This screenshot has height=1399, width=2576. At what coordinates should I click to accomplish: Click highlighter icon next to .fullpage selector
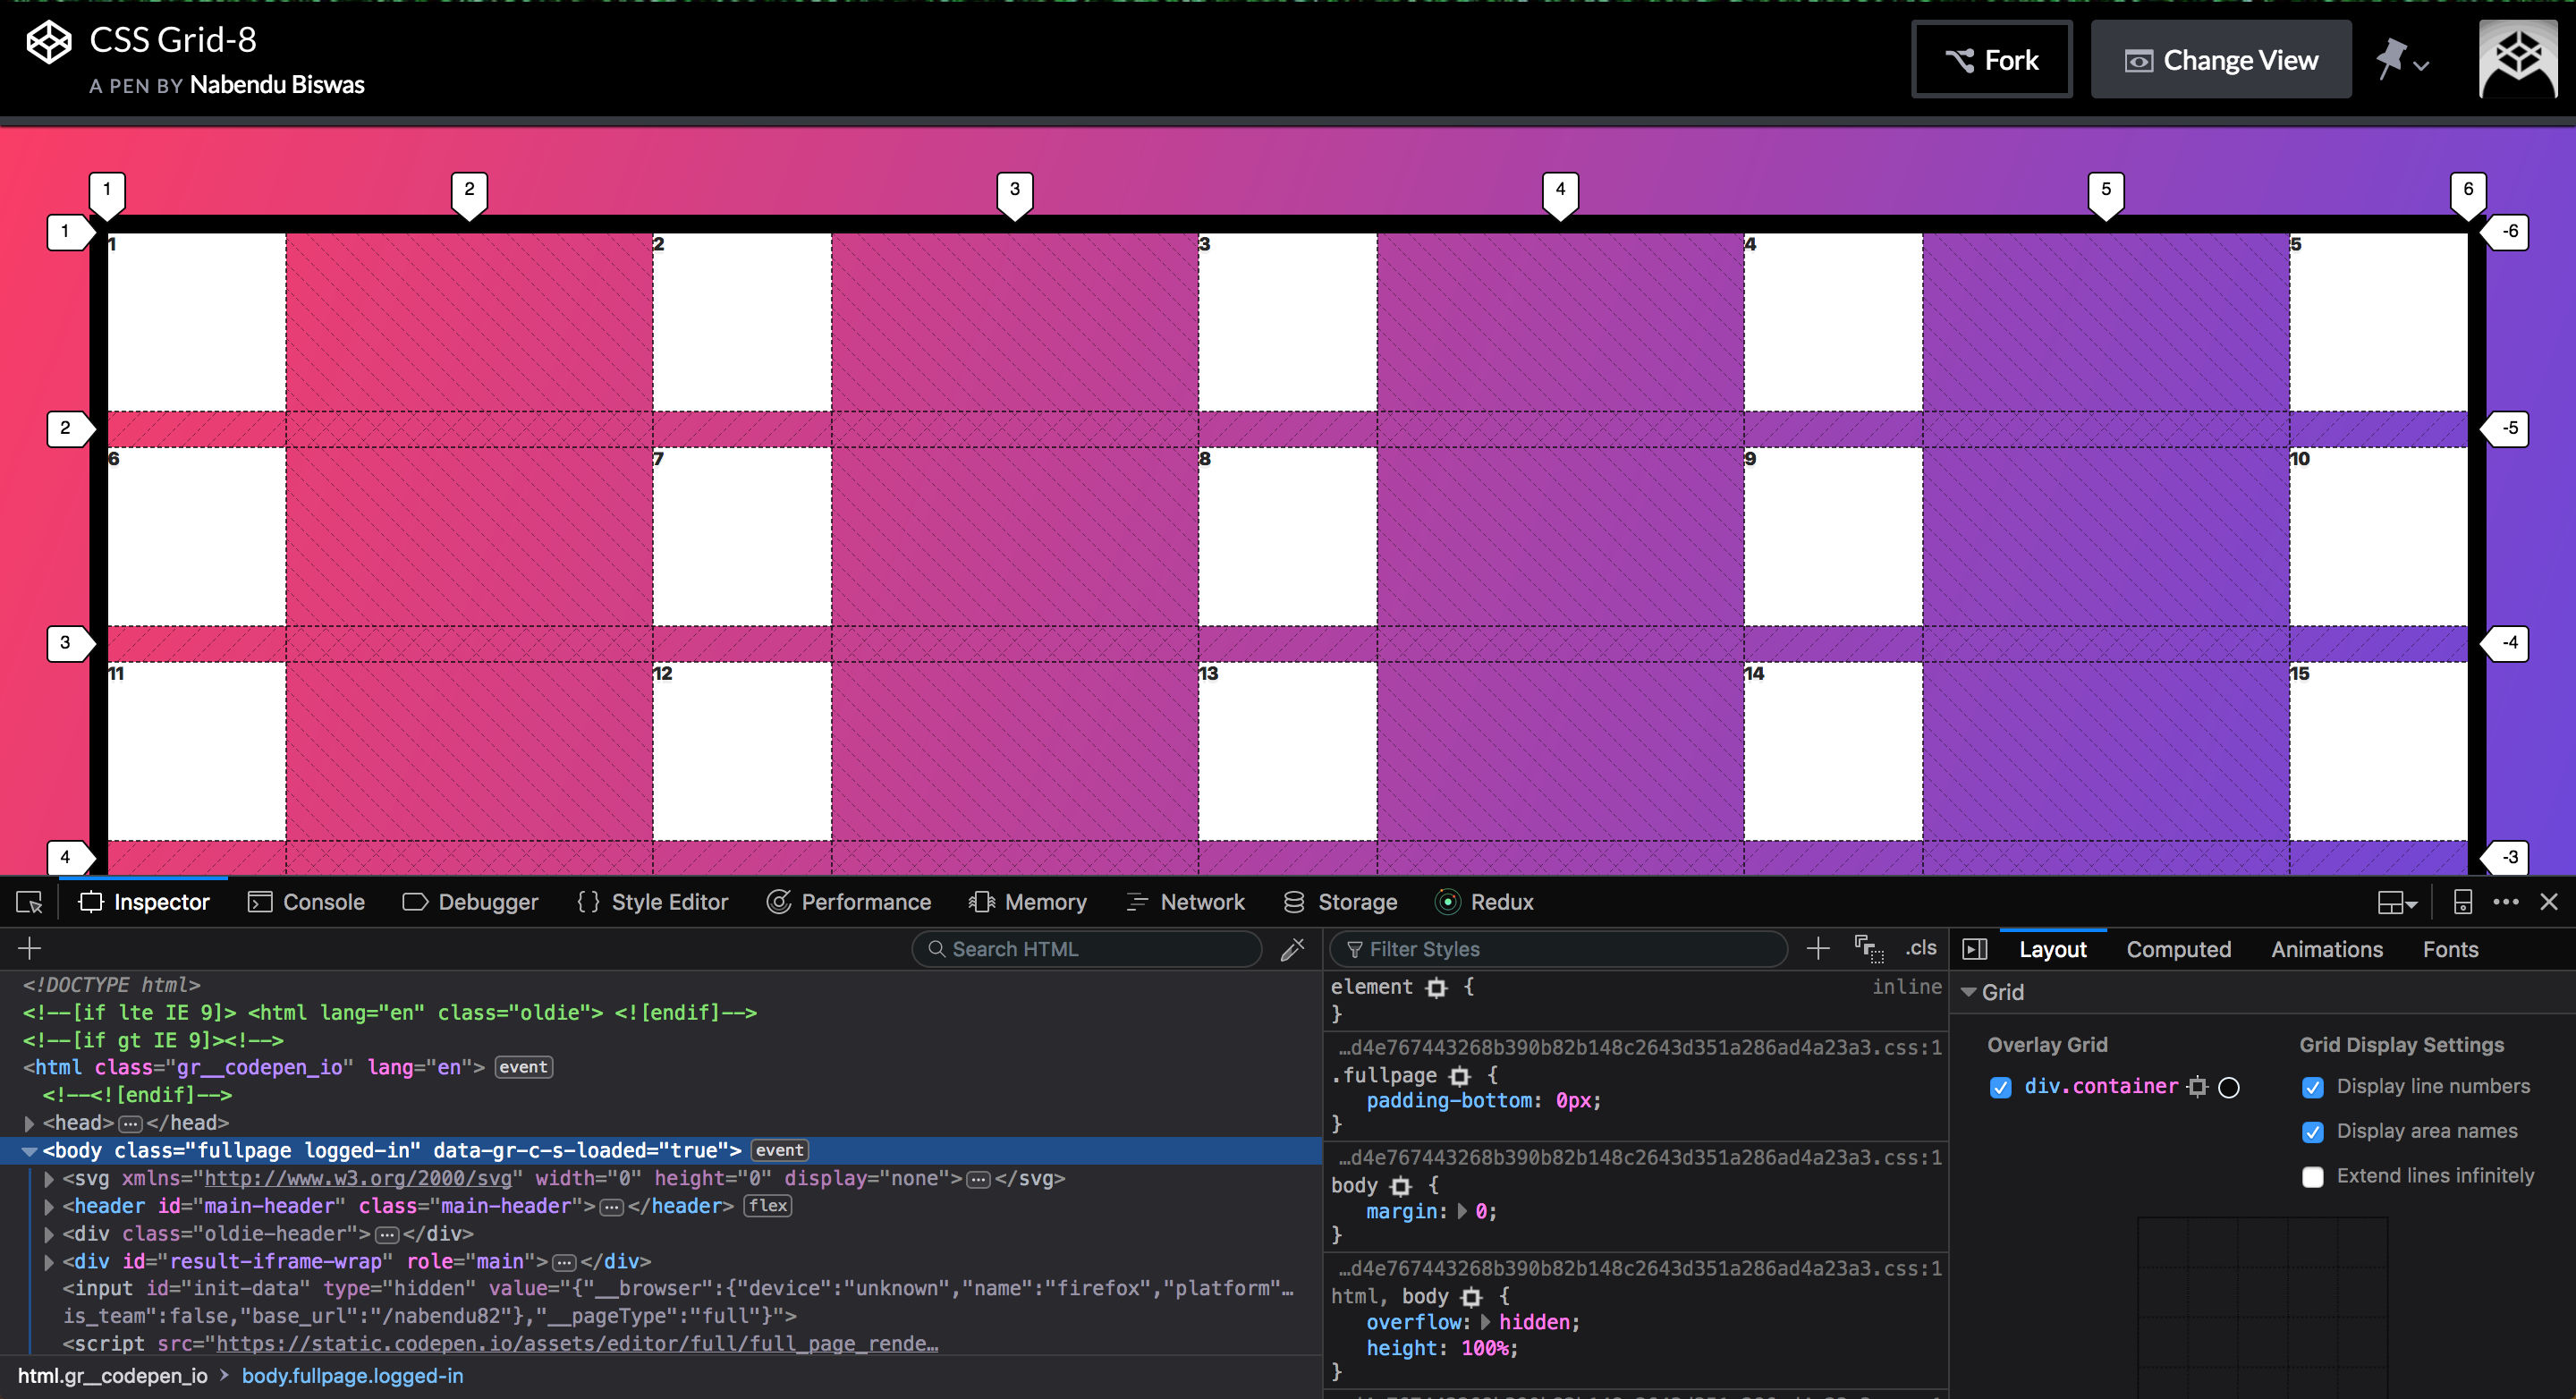point(1460,1076)
